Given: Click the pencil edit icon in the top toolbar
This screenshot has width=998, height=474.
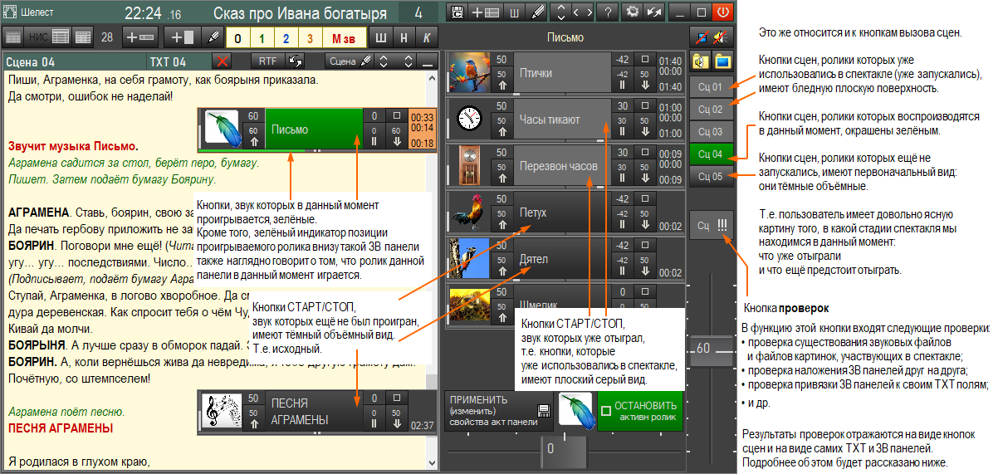Looking at the screenshot, I should [537, 12].
